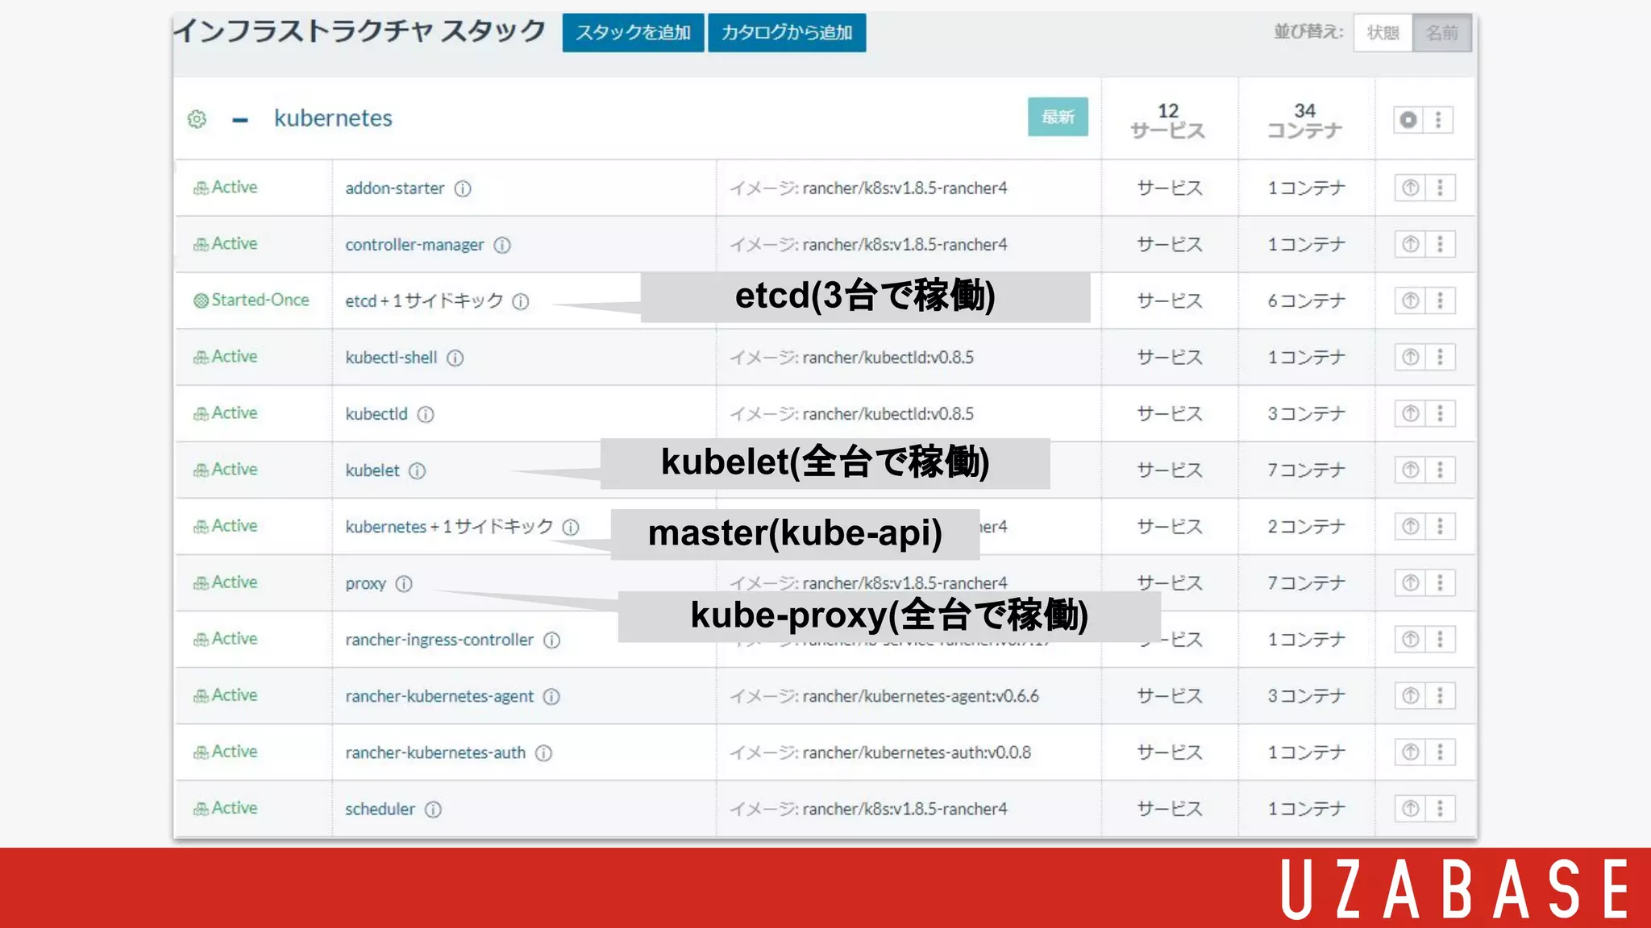Open more-actions menu in rancher-kubernetes-auth row
Image resolution: width=1651 pixels, height=928 pixels.
tap(1440, 752)
